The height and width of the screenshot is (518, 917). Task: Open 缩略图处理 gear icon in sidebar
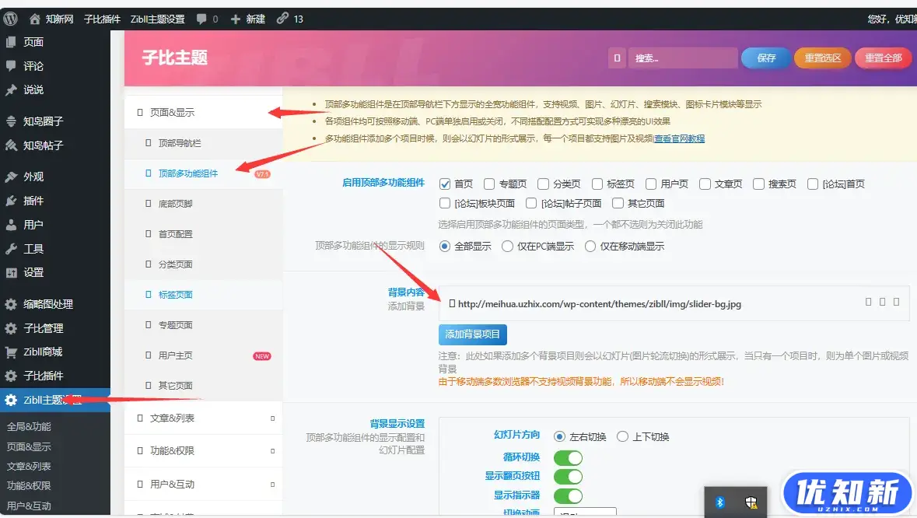[x=11, y=304]
